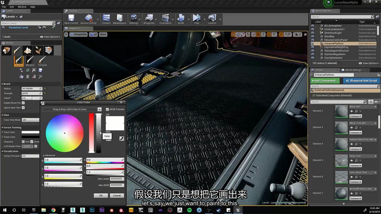Select the Landscape mode icon

point(28,50)
